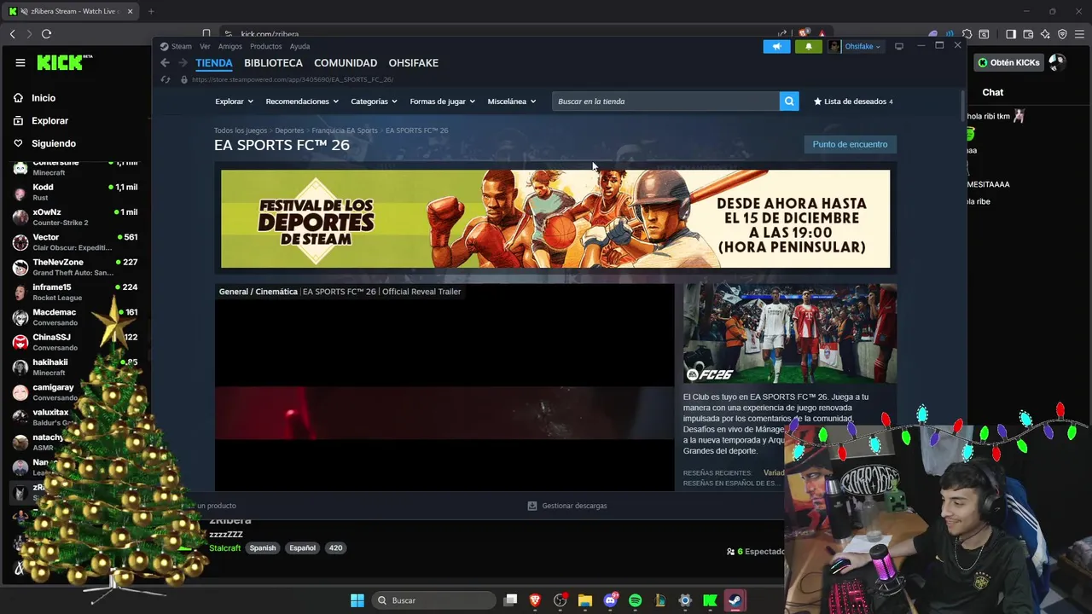Open Deportes breadcrumb link
The image size is (1092, 614).
[289, 130]
